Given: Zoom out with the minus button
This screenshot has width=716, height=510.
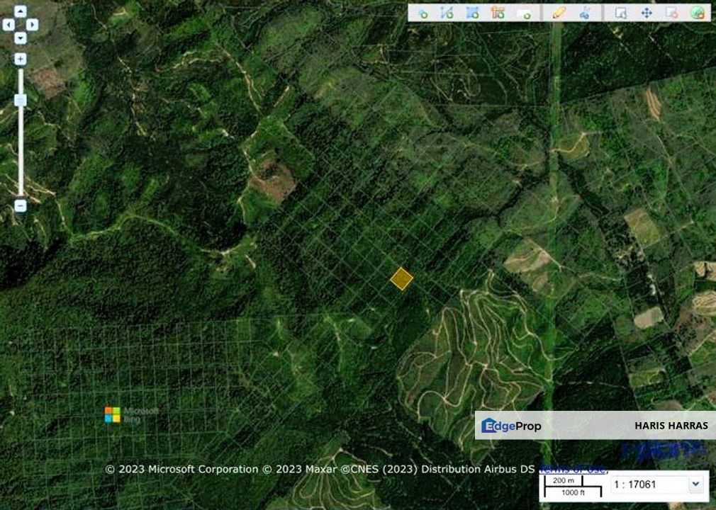Looking at the screenshot, I should pos(20,204).
